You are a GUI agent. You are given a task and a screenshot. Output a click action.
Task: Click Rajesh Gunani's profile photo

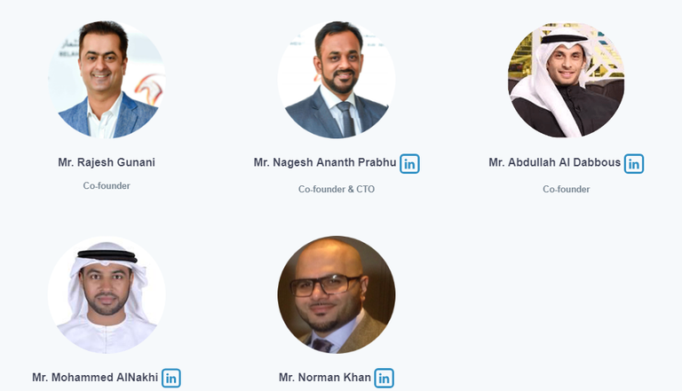tap(107, 80)
